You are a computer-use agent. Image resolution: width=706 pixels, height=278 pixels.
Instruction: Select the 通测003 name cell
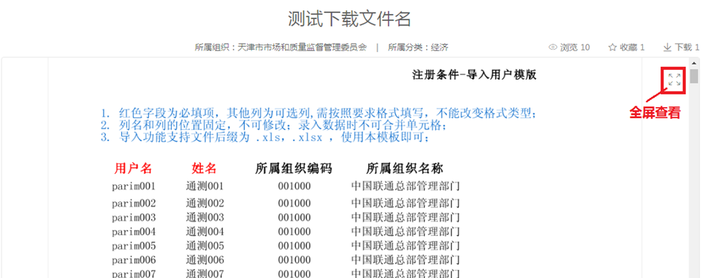click(205, 218)
